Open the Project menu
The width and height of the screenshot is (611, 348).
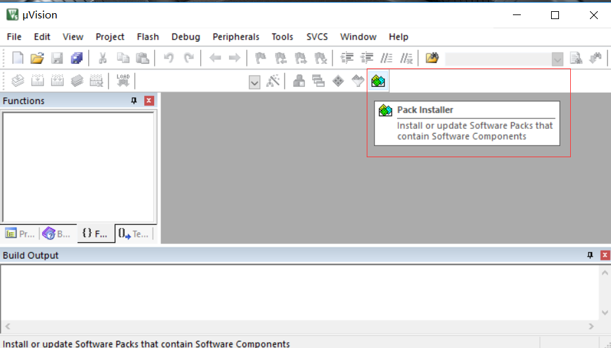[110, 37]
